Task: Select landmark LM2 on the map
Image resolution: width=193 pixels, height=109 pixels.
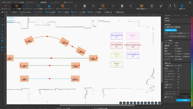Action: point(93,58)
